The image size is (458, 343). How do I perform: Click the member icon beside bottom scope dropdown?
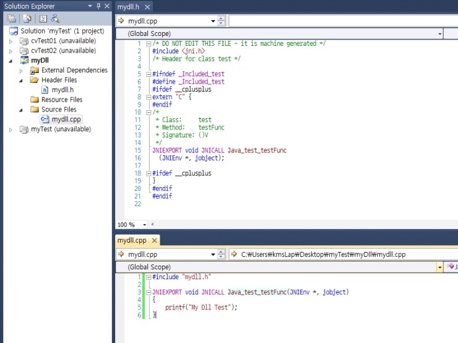click(x=451, y=266)
